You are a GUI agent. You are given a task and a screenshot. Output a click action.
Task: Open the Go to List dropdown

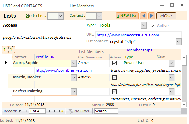tap(60, 16)
